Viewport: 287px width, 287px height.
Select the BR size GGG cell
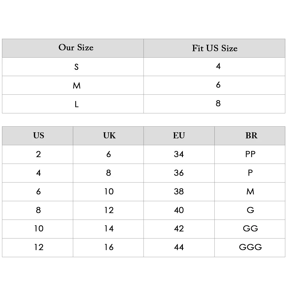coord(250,247)
